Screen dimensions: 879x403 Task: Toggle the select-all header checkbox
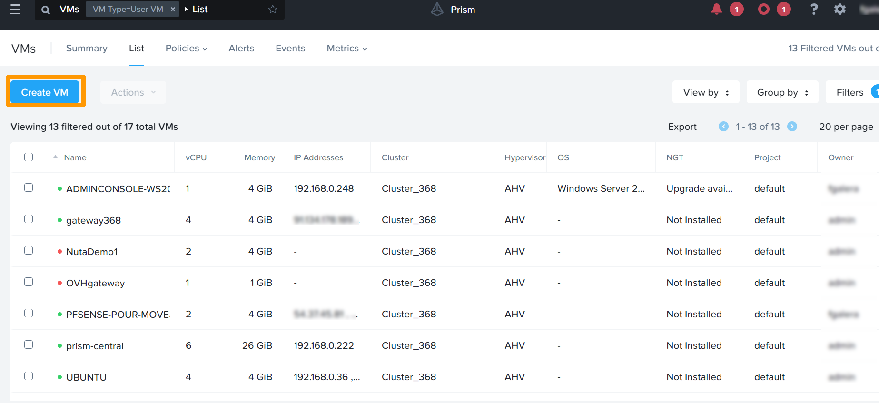click(x=29, y=157)
